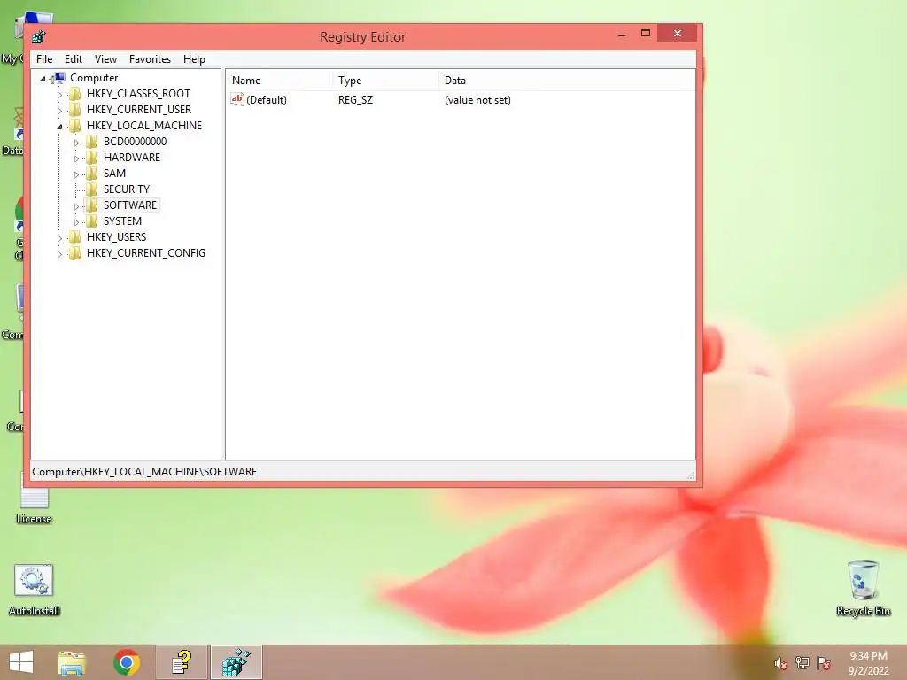Select the SOFTWARE key label
907x680 pixels.
click(x=130, y=205)
